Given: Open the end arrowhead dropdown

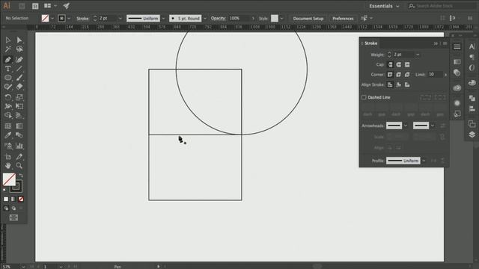Looking at the screenshot, I should pos(433,126).
